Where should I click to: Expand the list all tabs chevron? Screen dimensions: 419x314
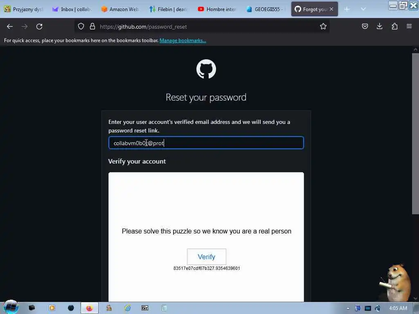363,9
